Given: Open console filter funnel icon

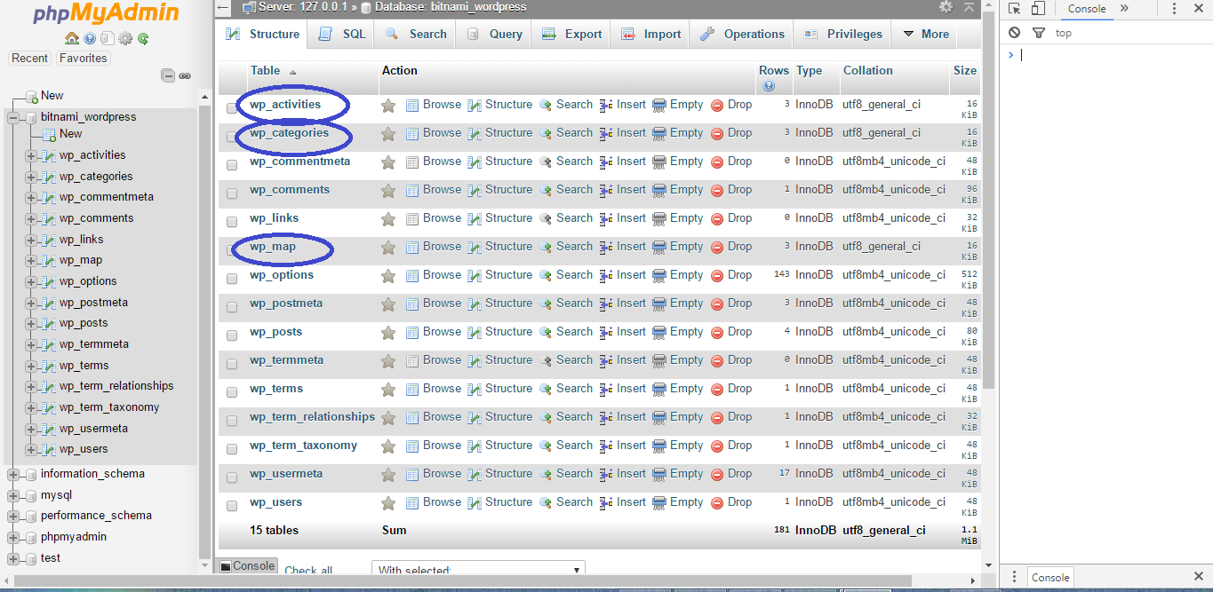Looking at the screenshot, I should coord(1038,33).
